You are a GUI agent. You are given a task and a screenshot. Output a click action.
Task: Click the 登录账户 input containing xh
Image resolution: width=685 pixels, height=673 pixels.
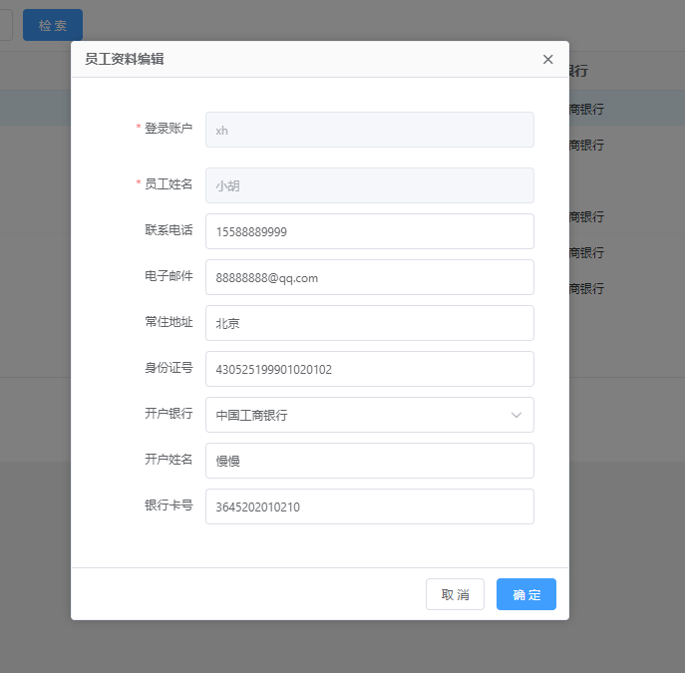pyautogui.click(x=369, y=130)
